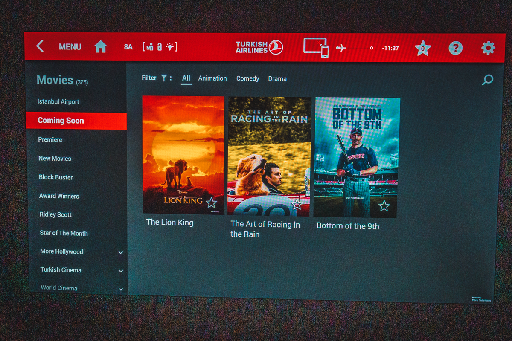Viewport: 512px width, 341px height.
Task: Expand the More Hollywood chevron
Action: pyautogui.click(x=121, y=252)
